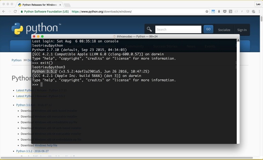Screen dimensions: 263x160
Task: Open the Python breadcrumb link
Action: (16, 60)
